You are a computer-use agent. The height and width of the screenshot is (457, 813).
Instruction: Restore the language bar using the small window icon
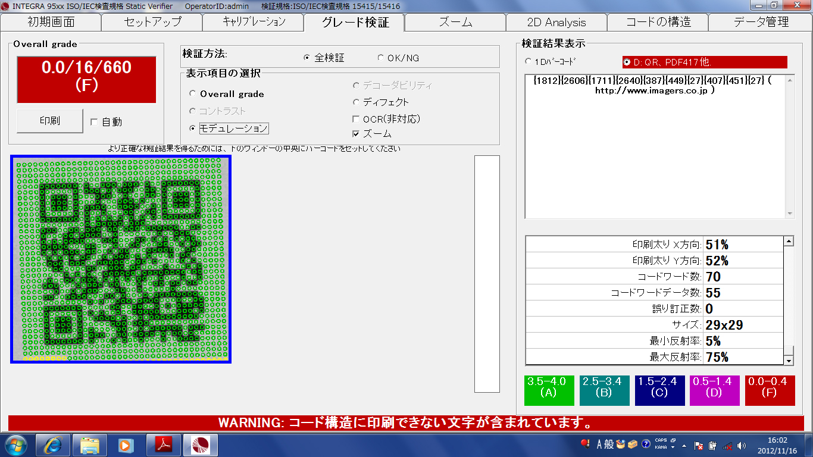click(x=673, y=440)
